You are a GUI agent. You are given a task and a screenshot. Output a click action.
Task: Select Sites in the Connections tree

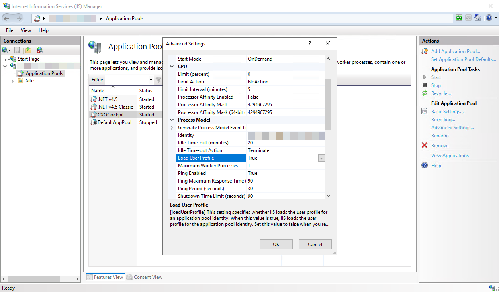(31, 81)
